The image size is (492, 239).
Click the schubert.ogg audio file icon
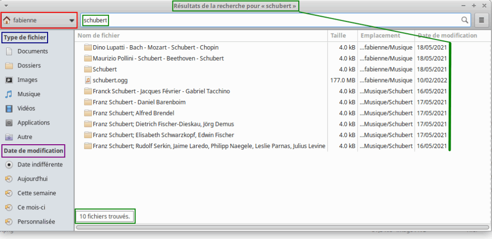coord(88,80)
